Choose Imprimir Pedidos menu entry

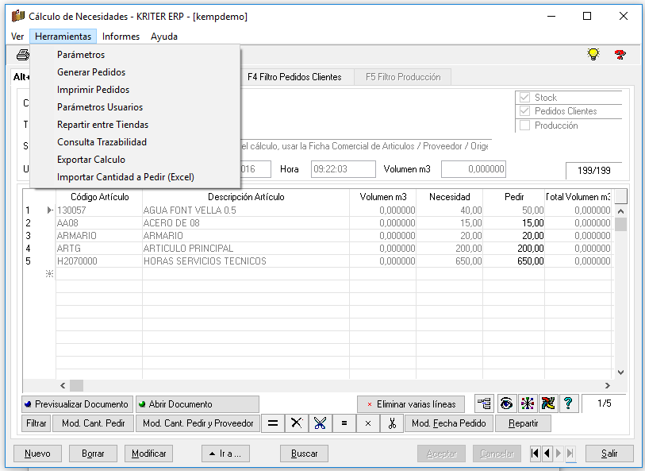click(136, 90)
